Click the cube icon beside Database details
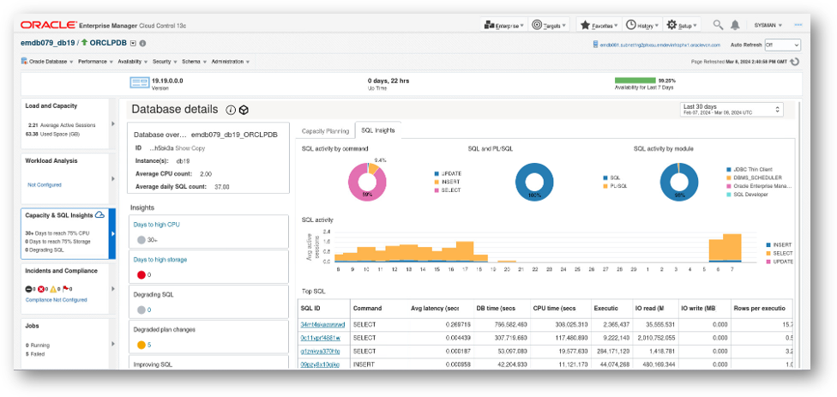The image size is (837, 397). 244,110
